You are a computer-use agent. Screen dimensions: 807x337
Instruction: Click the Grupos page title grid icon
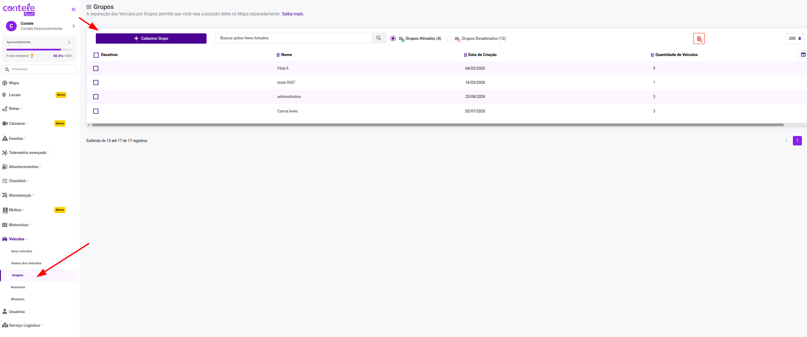point(89,7)
